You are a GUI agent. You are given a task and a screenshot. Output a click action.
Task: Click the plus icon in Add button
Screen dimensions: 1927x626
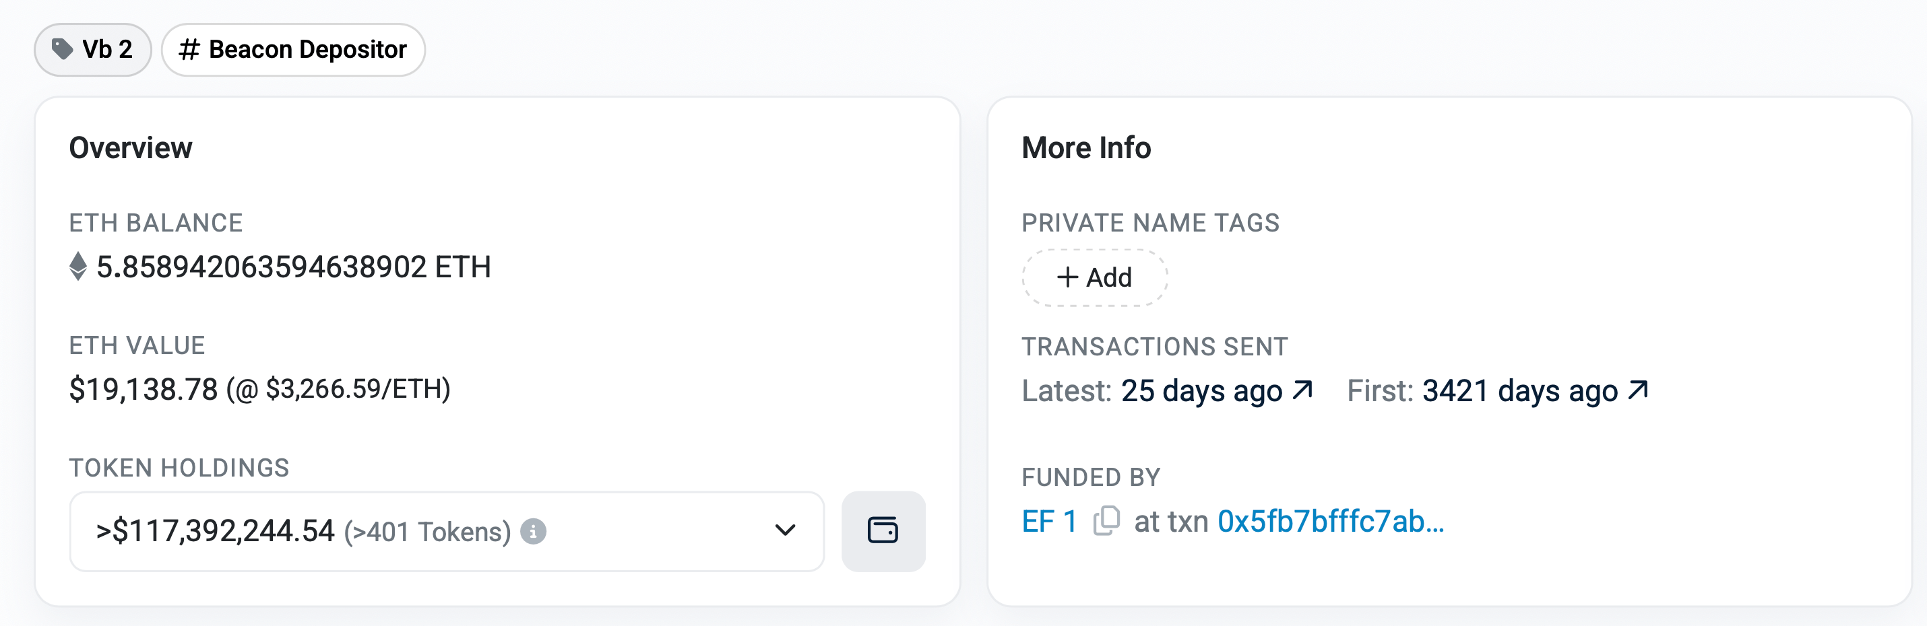(1067, 277)
